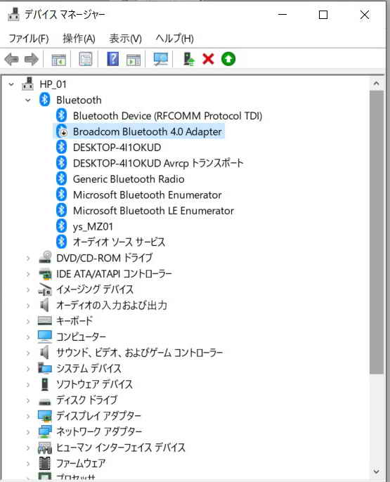Maximize the デバイス マネージャー window
Screen dimensions: 390x482
[x=323, y=15]
